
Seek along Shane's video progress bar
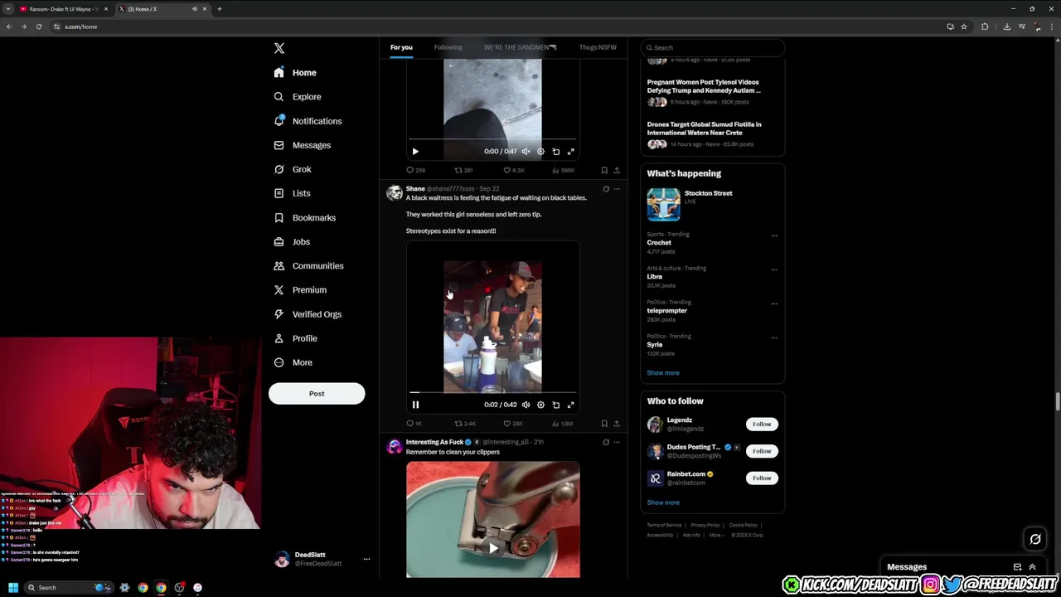(493, 392)
